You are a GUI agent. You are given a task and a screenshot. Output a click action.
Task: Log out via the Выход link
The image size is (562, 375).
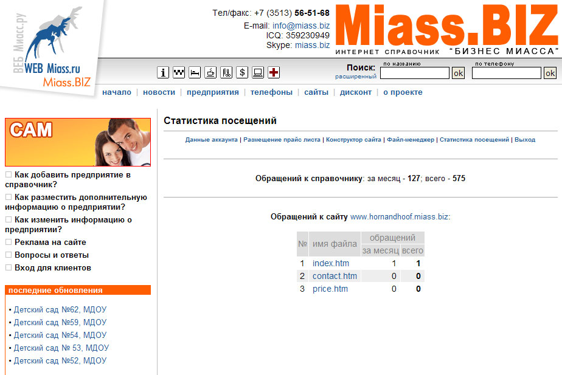(x=525, y=140)
